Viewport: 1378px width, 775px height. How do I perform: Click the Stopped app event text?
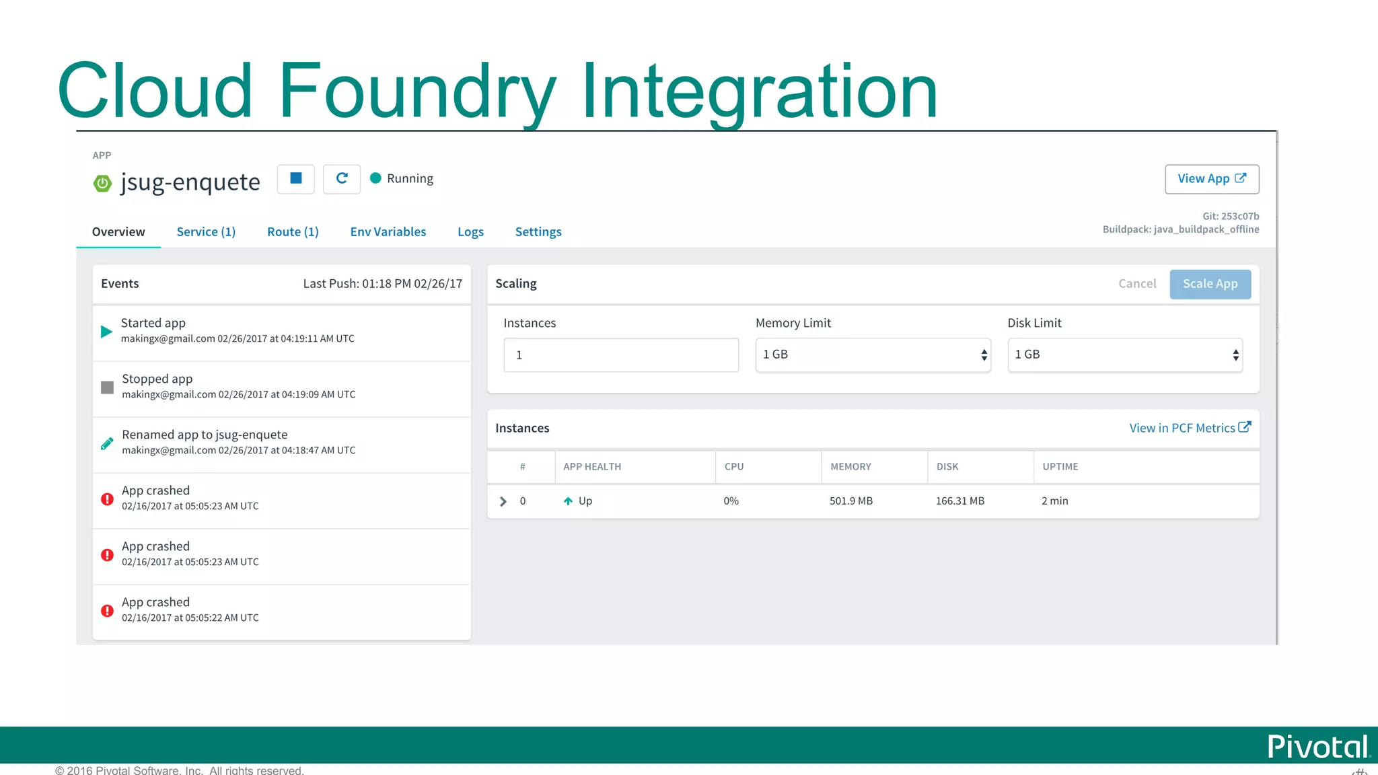(x=157, y=379)
